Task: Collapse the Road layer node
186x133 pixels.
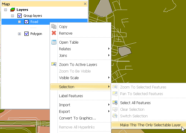Action: point(19,22)
